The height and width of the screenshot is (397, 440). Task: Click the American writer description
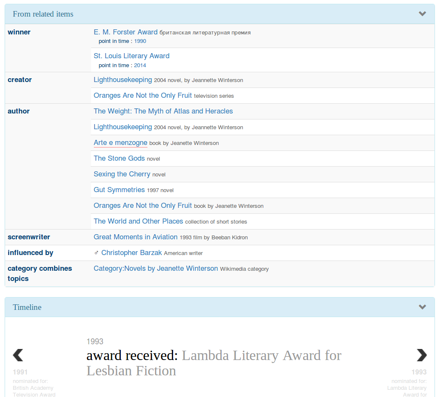183,253
